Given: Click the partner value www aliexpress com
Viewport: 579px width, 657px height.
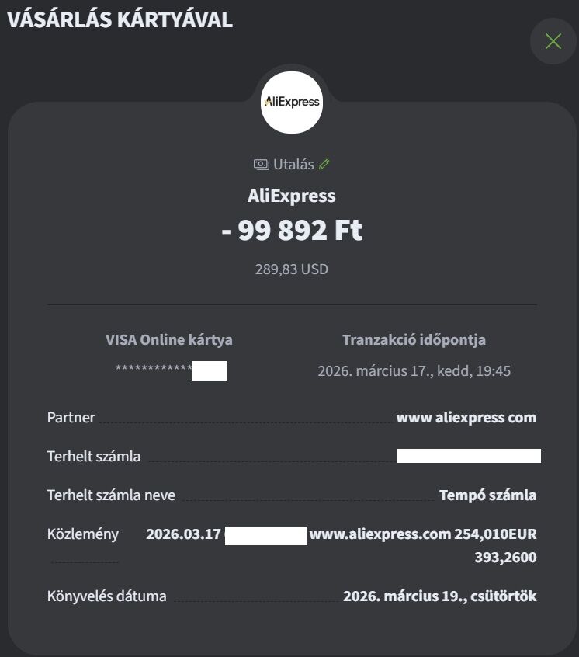Looking at the screenshot, I should click(x=466, y=417).
